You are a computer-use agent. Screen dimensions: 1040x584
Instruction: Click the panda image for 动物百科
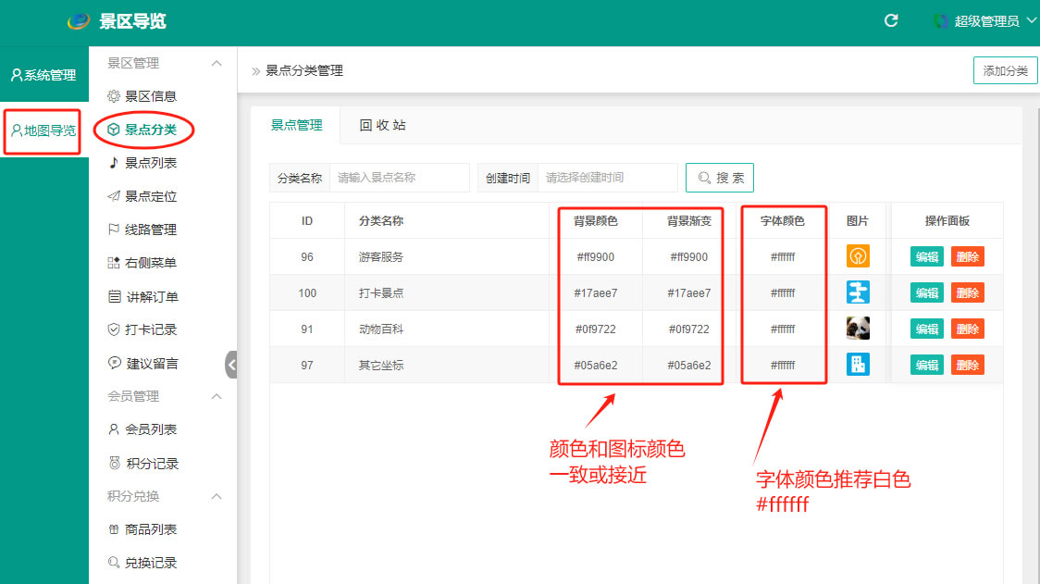click(x=858, y=329)
